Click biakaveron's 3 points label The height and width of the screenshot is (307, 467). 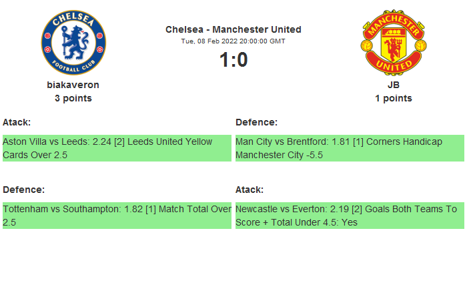73,98
